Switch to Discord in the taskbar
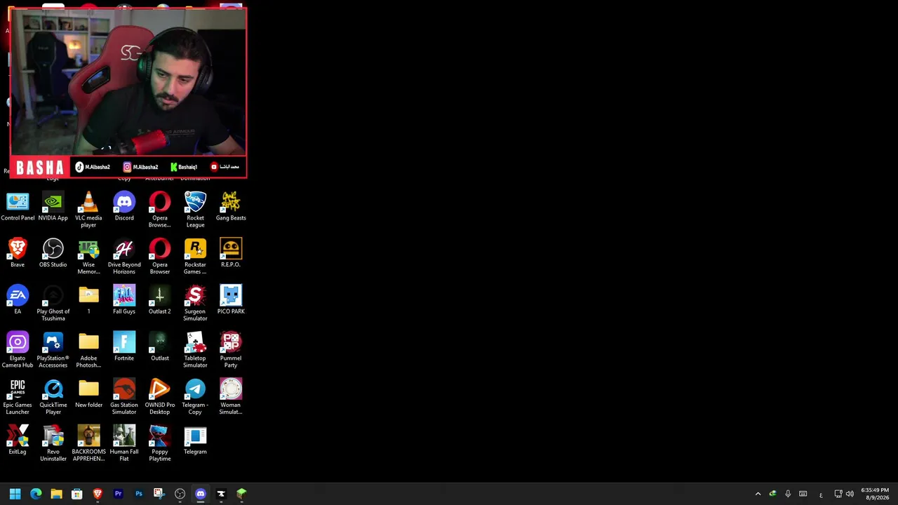 click(201, 494)
